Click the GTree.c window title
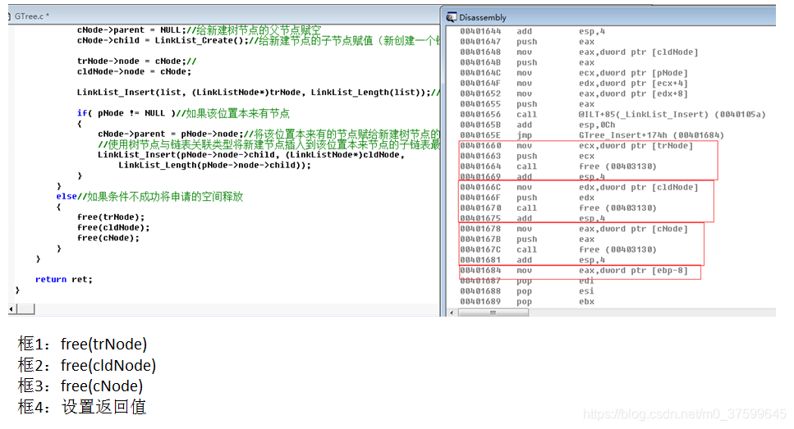 (32, 16)
